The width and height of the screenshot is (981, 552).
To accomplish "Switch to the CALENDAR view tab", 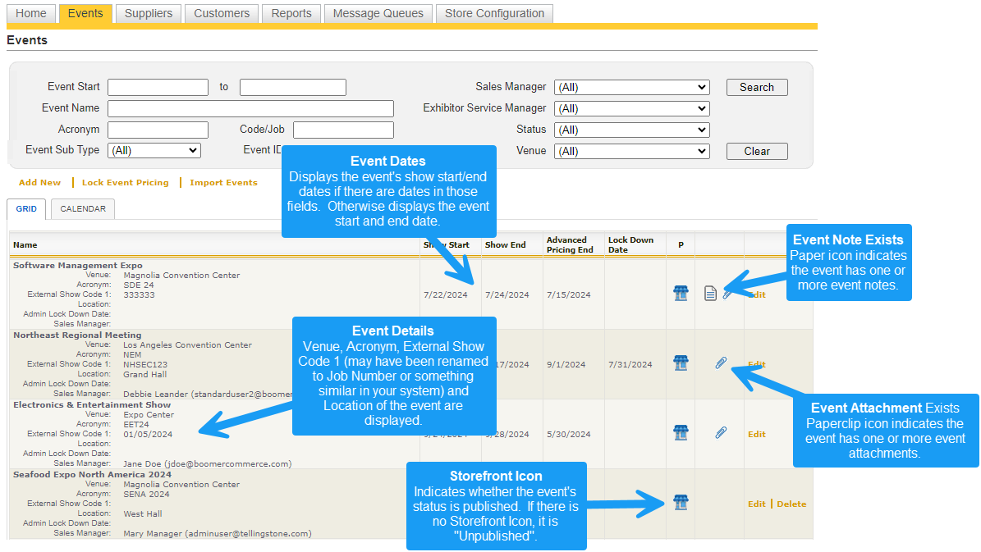I will pyautogui.click(x=83, y=209).
